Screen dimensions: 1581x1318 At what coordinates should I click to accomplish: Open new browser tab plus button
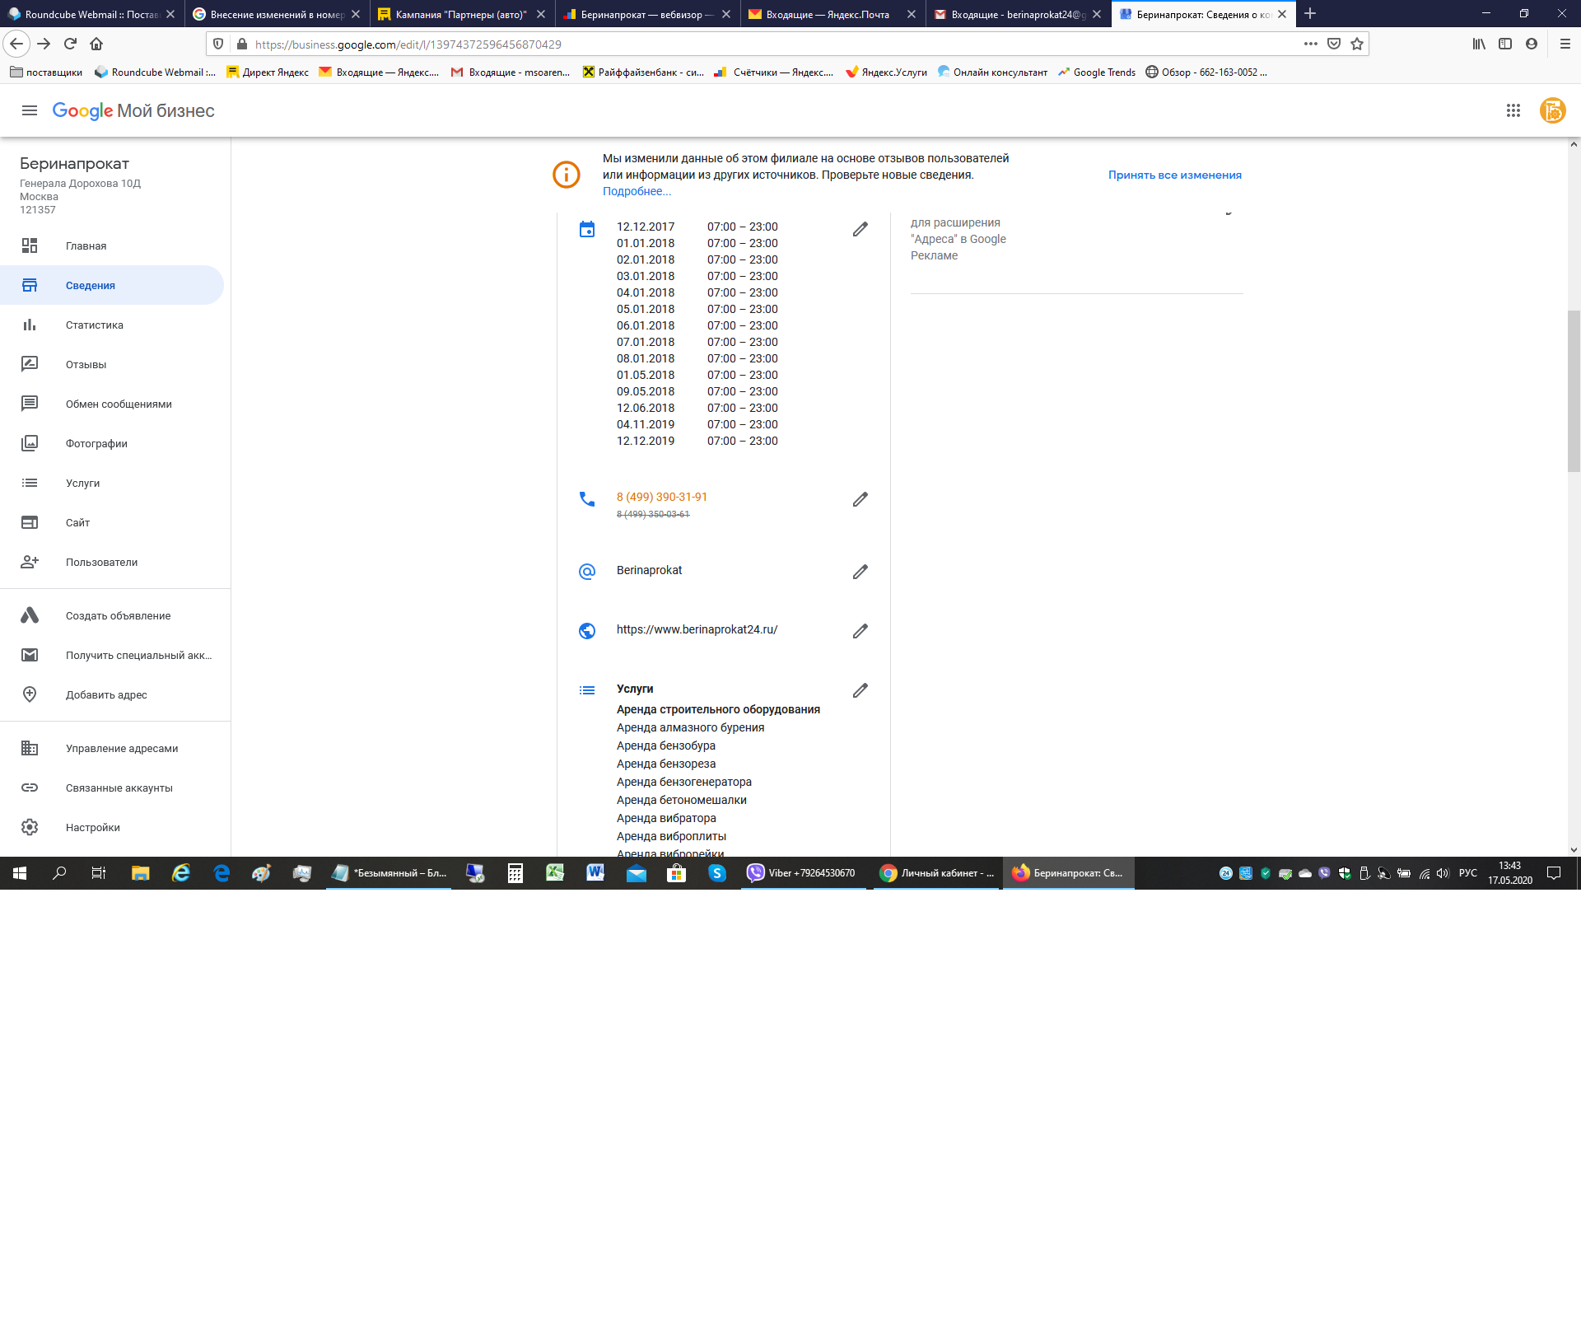[1310, 14]
